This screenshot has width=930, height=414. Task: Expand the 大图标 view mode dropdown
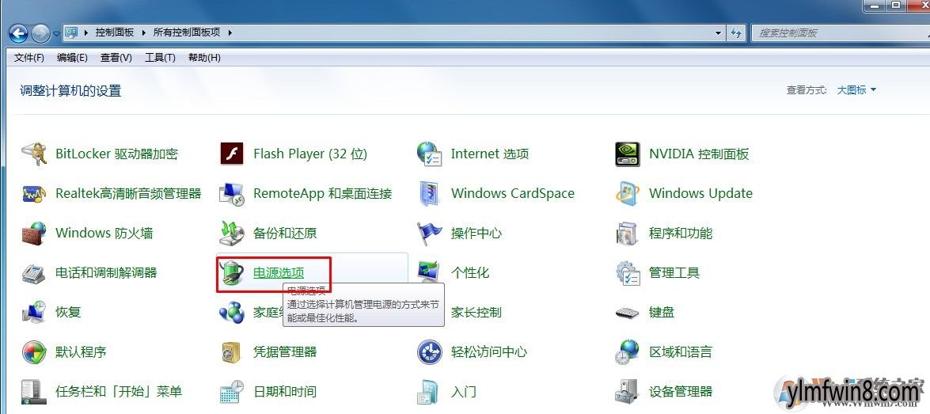pos(856,90)
